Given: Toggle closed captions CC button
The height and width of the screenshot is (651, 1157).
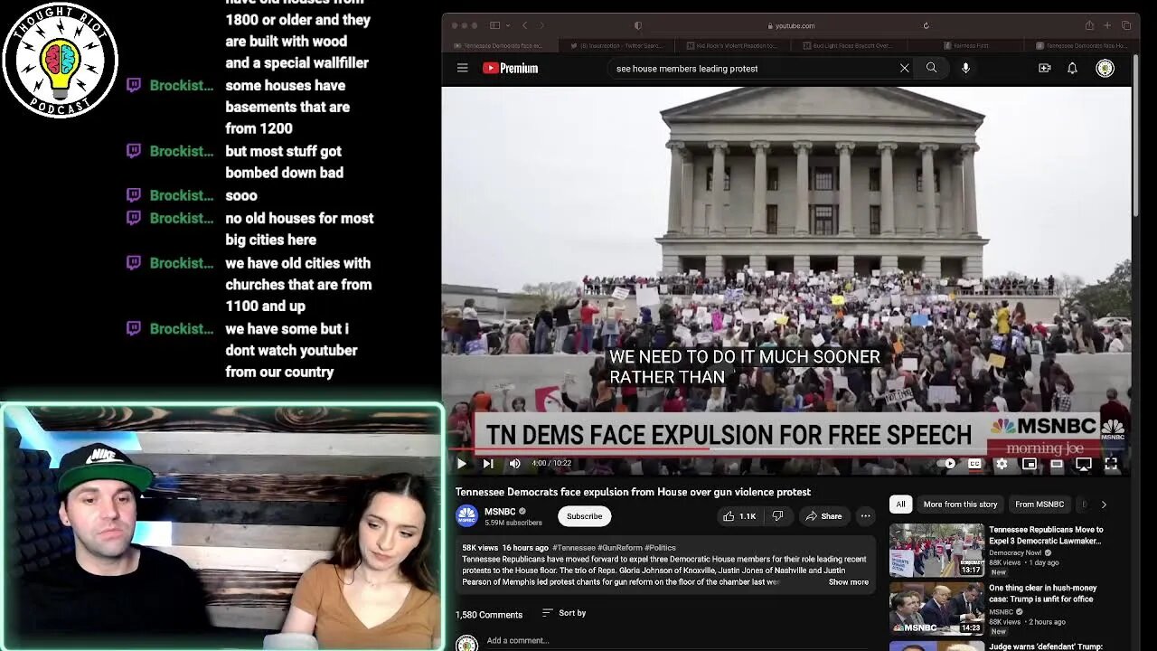Looking at the screenshot, I should point(974,464).
